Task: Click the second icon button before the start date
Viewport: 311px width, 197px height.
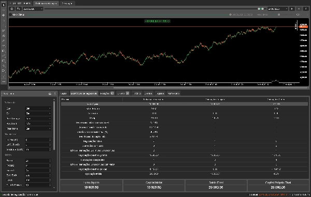Action: (18, 9)
